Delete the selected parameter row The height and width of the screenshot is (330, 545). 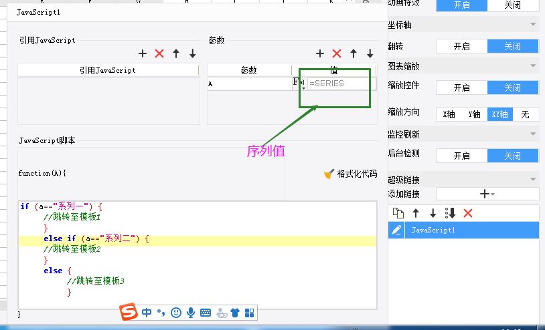[337, 53]
